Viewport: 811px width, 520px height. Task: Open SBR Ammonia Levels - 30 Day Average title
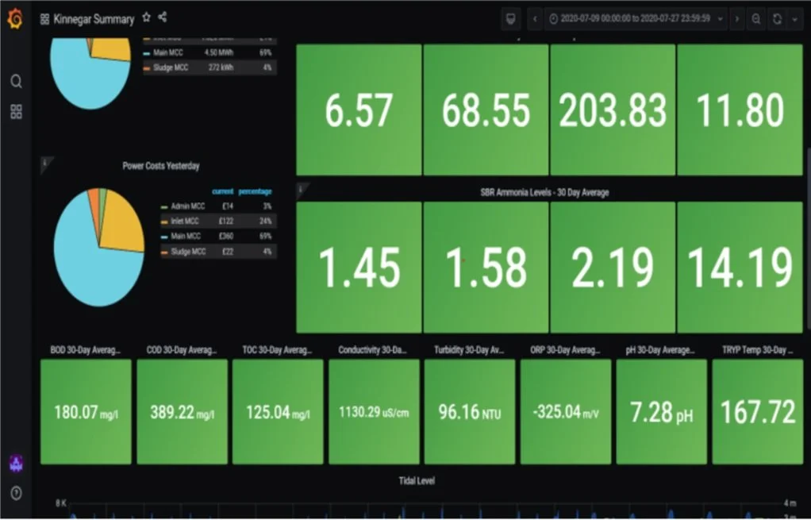(x=544, y=192)
